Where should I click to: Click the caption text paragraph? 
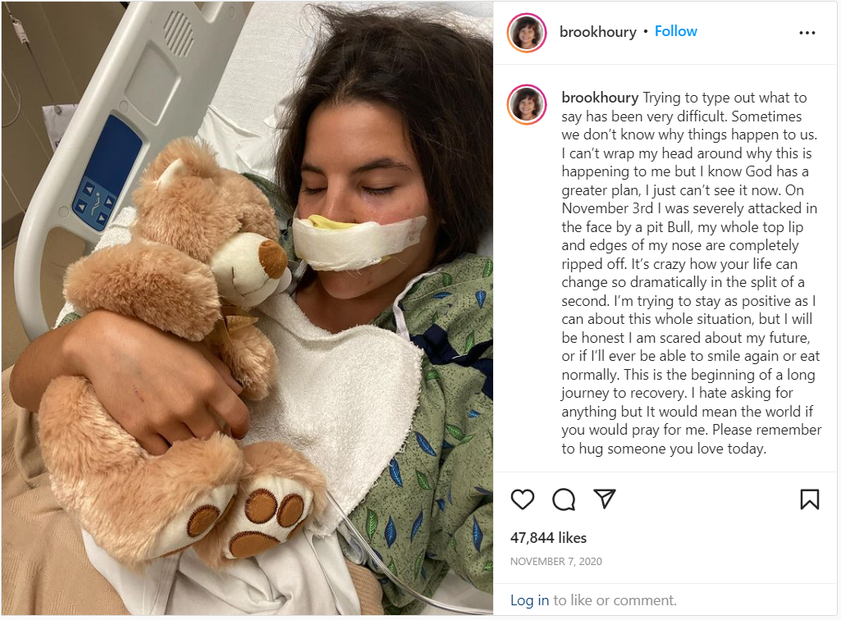point(692,273)
